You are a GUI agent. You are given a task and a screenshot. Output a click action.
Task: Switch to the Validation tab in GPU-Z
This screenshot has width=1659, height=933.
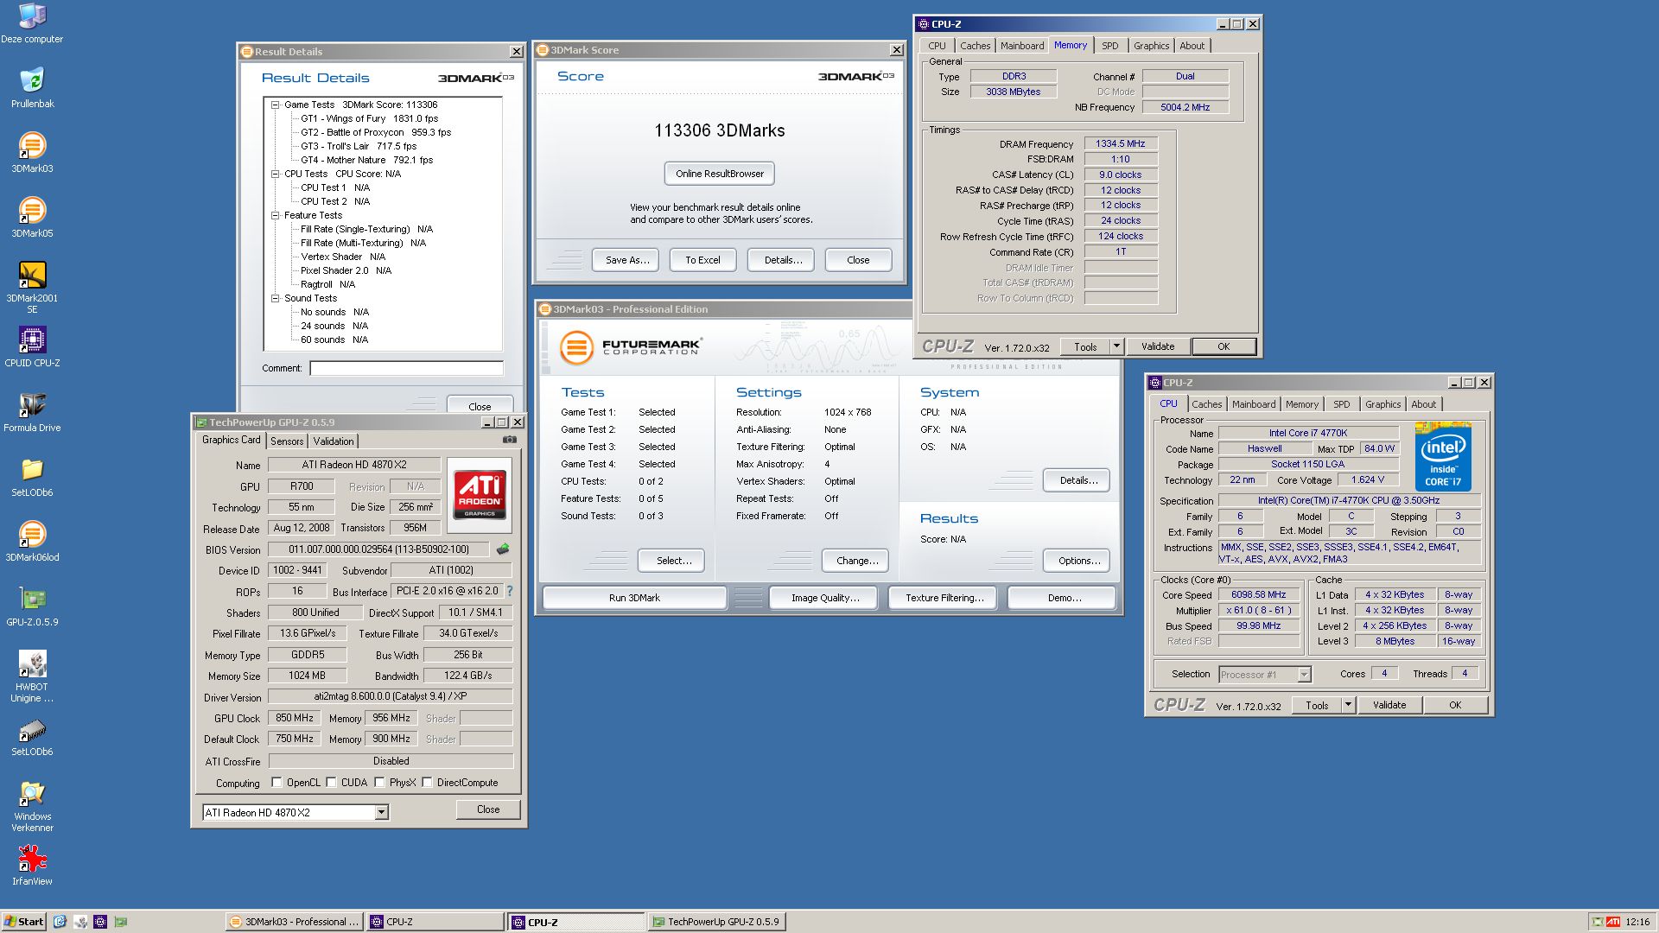[334, 441]
